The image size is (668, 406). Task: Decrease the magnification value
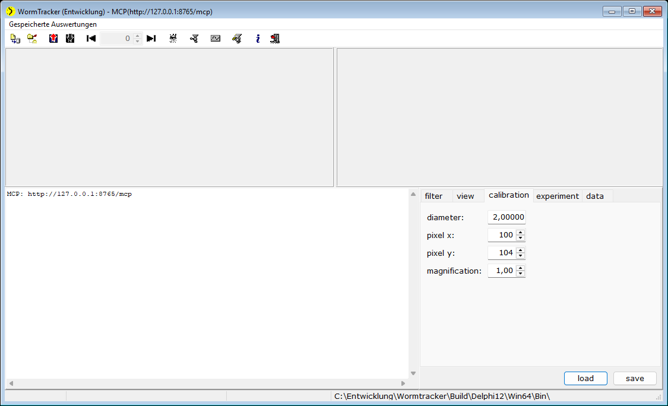click(520, 274)
